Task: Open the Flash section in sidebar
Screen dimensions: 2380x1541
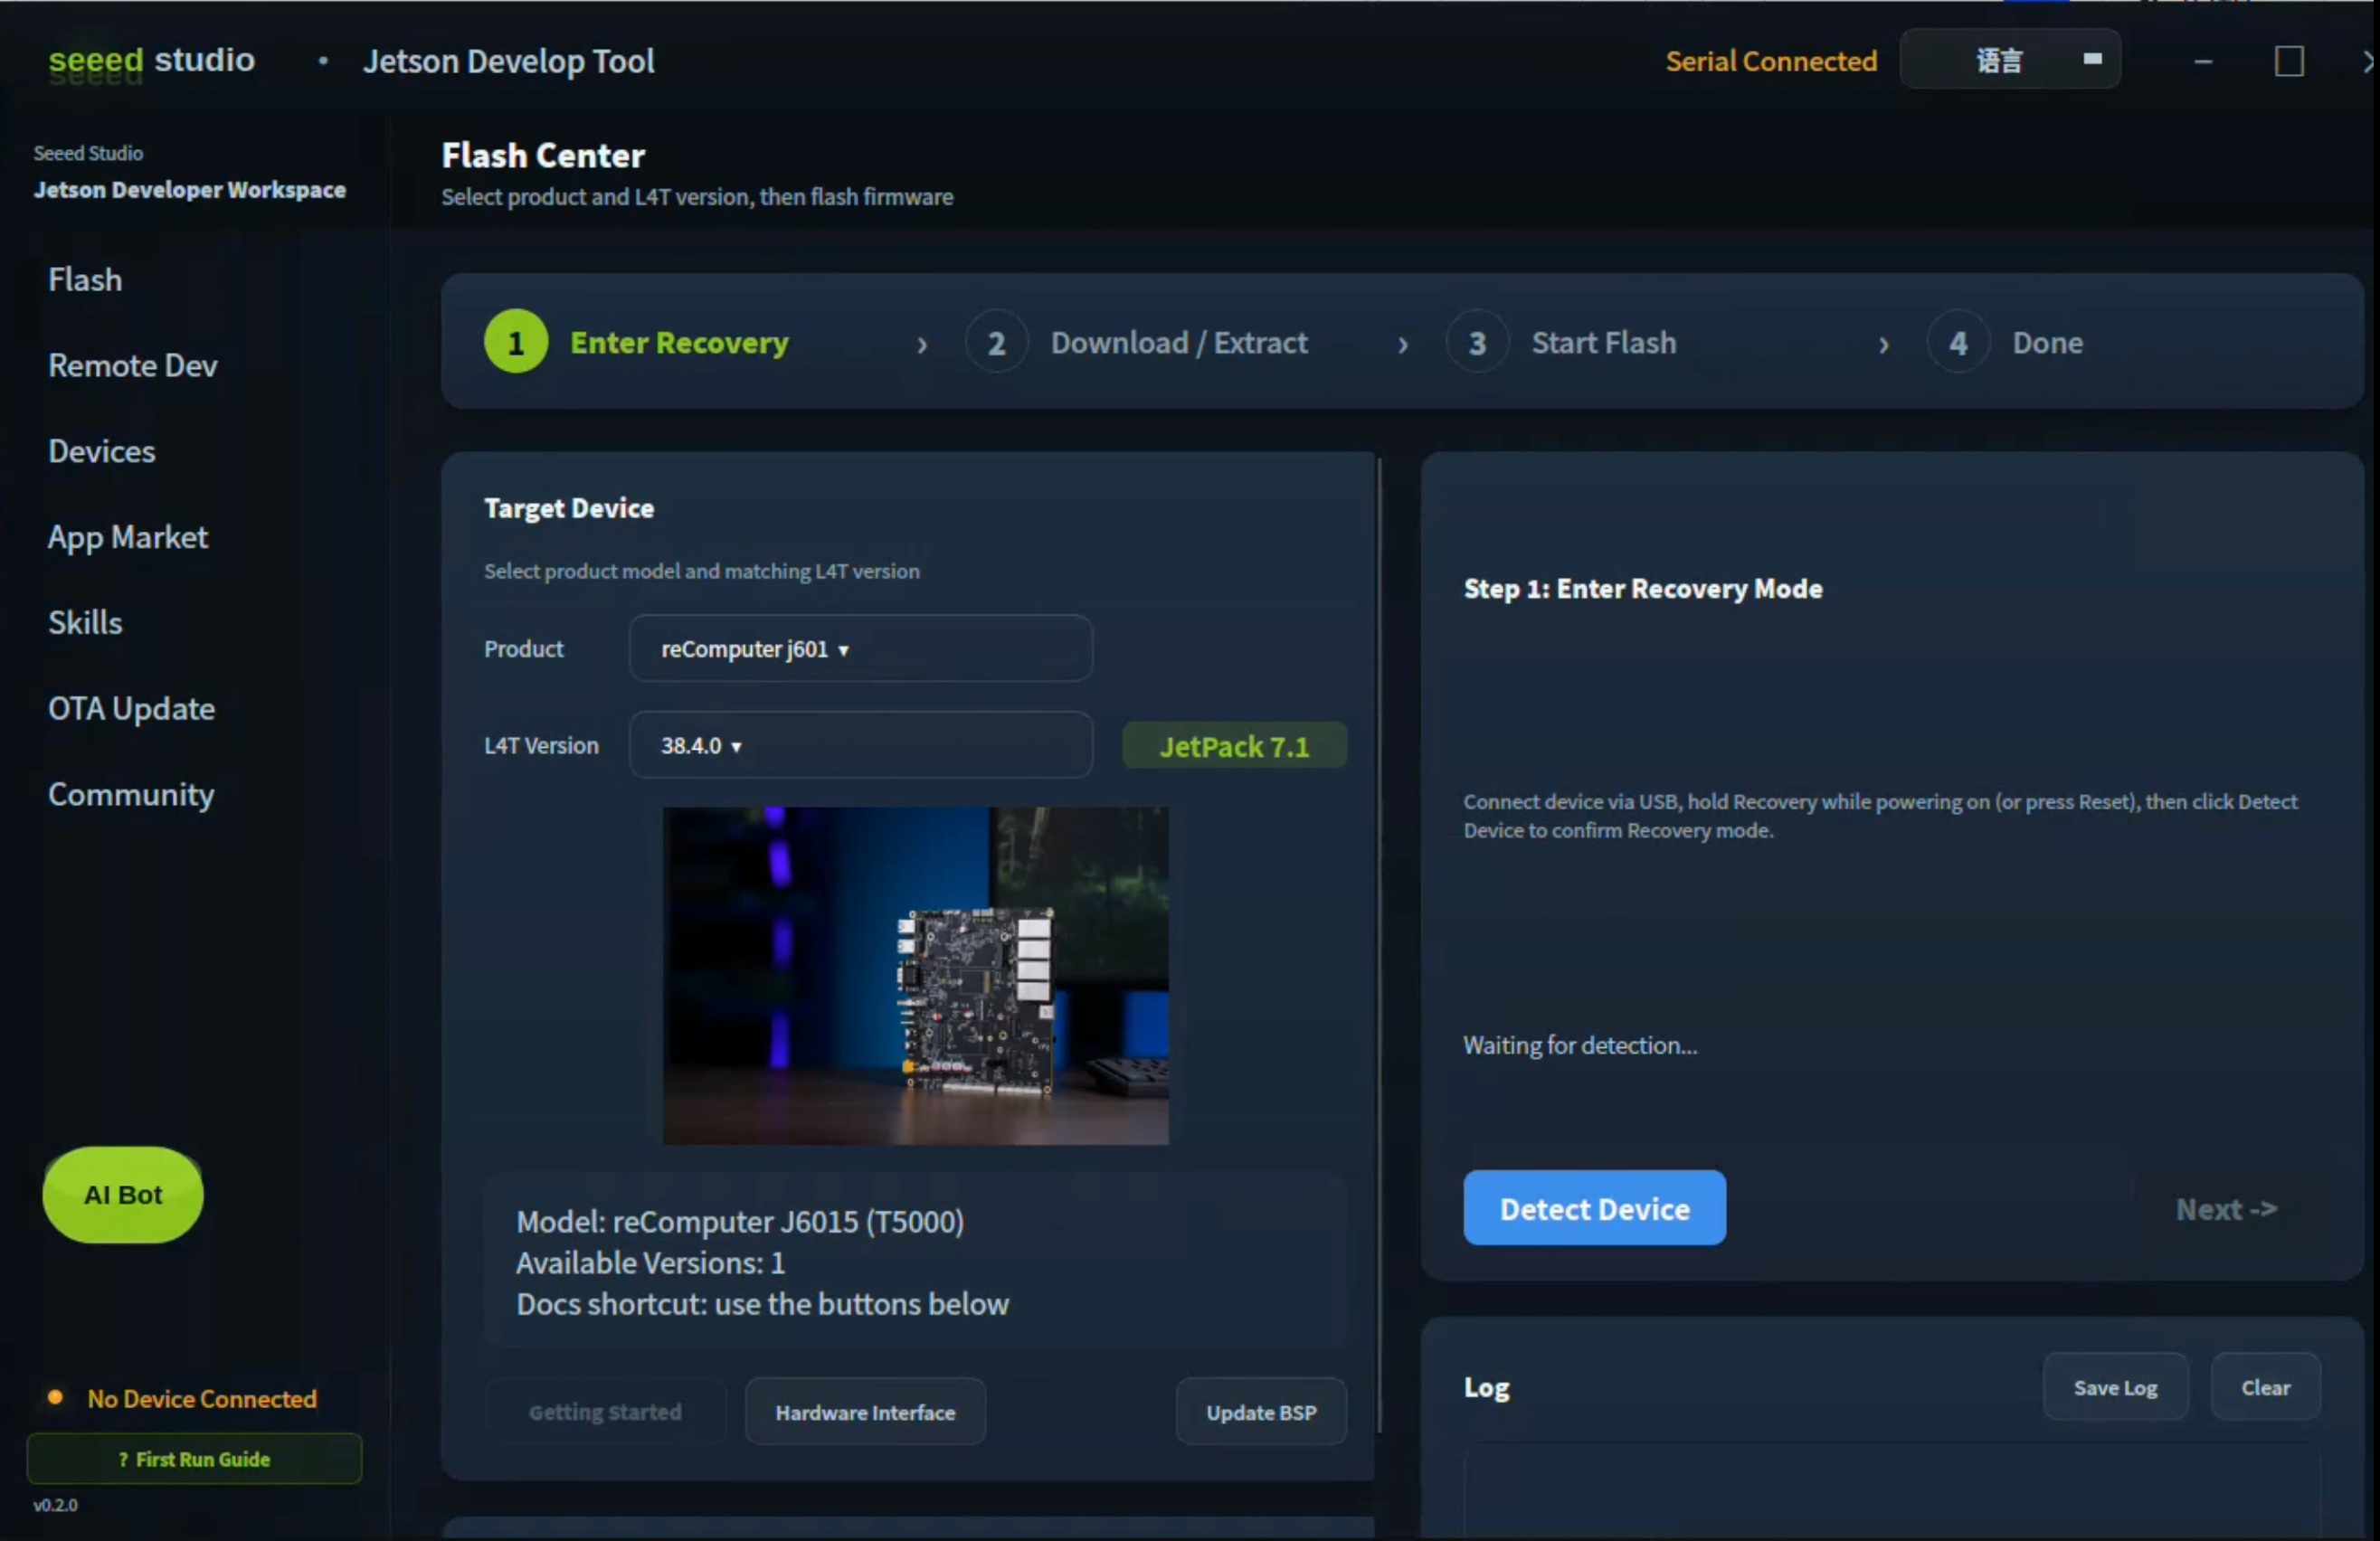Action: (85, 280)
